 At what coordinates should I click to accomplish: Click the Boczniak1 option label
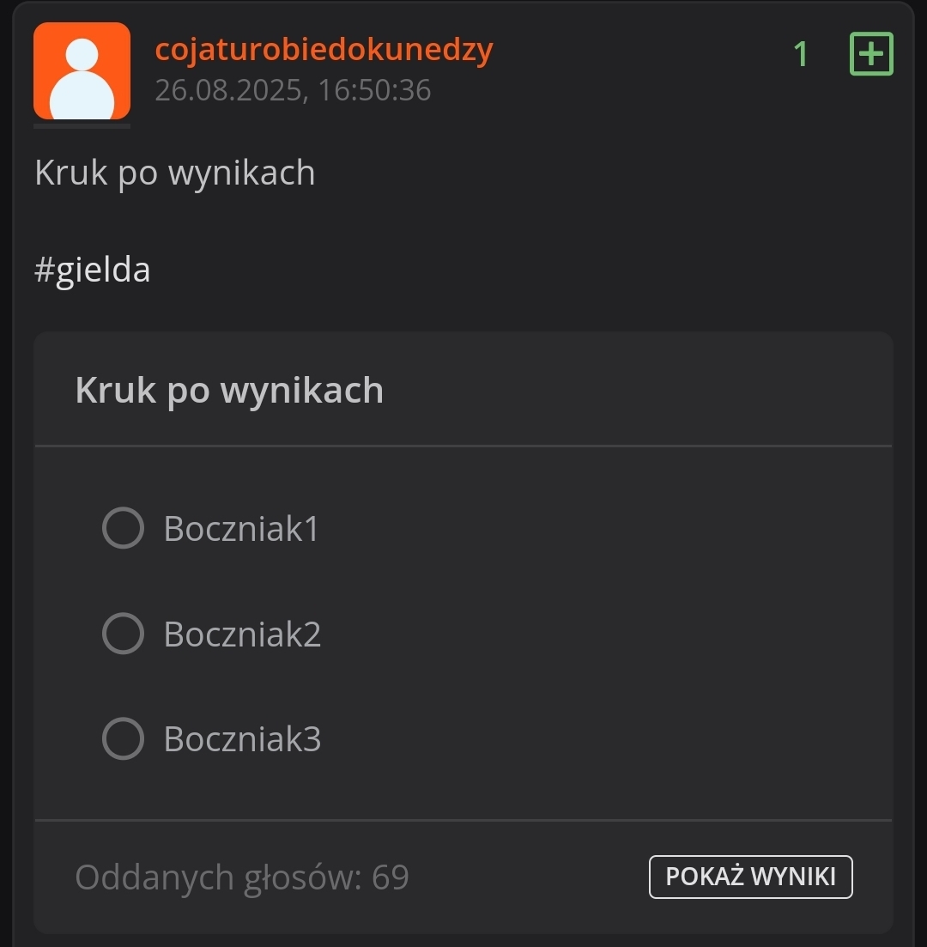pos(241,528)
